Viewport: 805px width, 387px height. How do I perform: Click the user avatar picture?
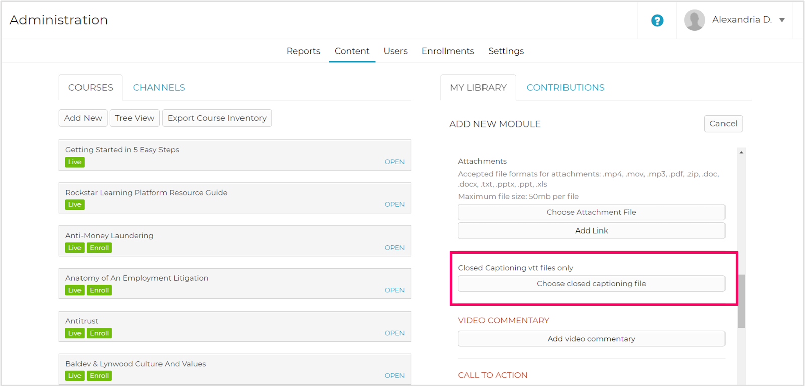click(694, 20)
